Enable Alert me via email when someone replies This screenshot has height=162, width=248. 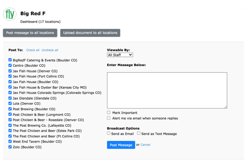109,118
